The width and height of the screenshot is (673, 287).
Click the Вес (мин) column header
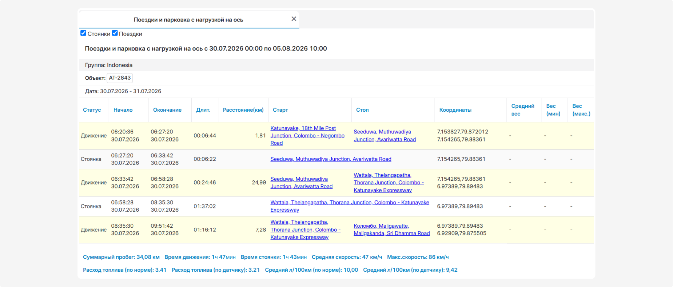(x=553, y=110)
